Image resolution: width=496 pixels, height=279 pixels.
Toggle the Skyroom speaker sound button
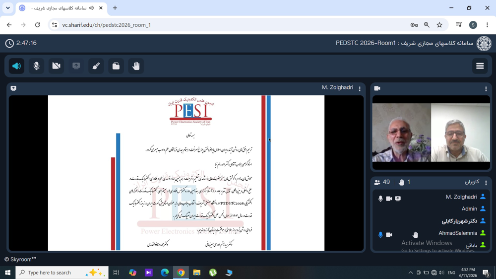point(16,66)
